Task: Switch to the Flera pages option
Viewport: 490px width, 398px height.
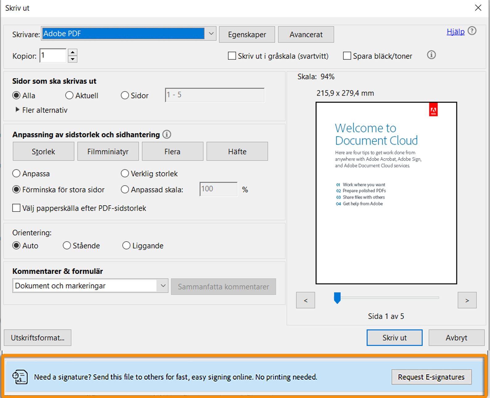Action: 172,151
